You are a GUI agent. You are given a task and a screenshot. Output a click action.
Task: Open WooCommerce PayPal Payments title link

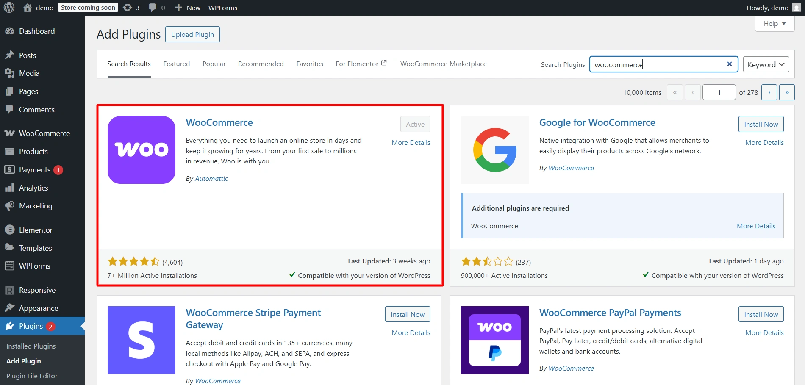tap(610, 313)
